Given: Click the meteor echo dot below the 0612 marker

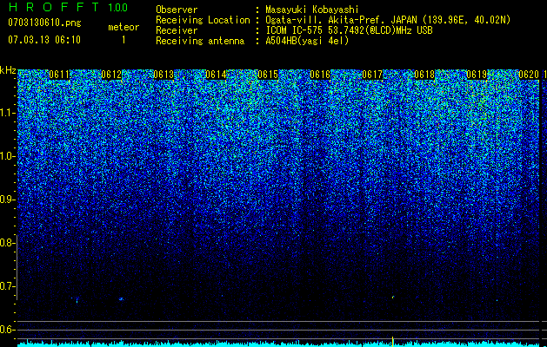Looking at the screenshot, I should point(121,299).
